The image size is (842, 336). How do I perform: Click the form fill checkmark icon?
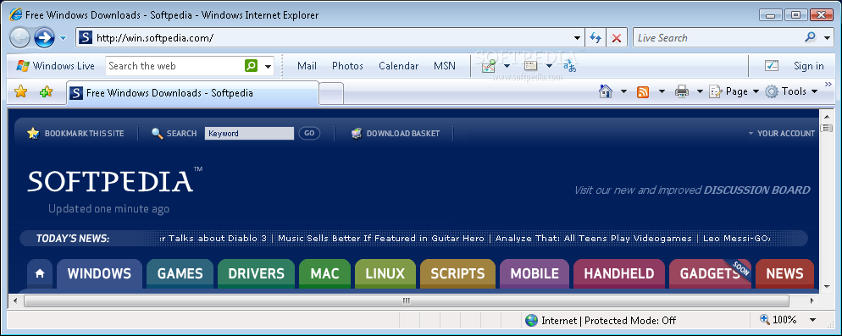pos(772,66)
